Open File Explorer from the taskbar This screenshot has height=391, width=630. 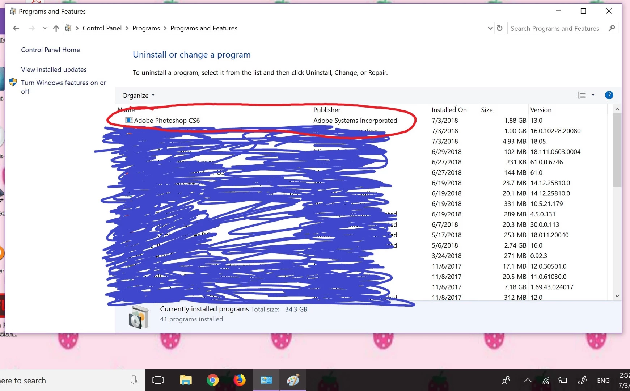[186, 380]
